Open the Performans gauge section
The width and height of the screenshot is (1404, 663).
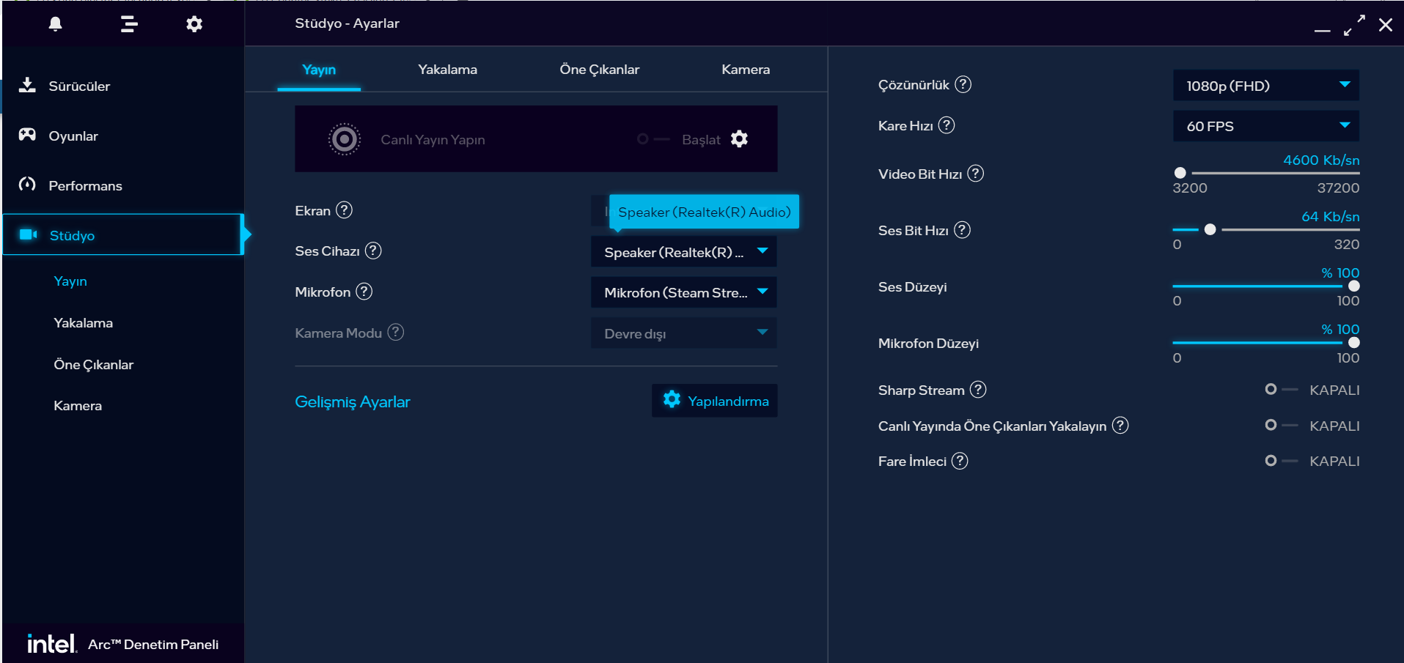click(84, 186)
